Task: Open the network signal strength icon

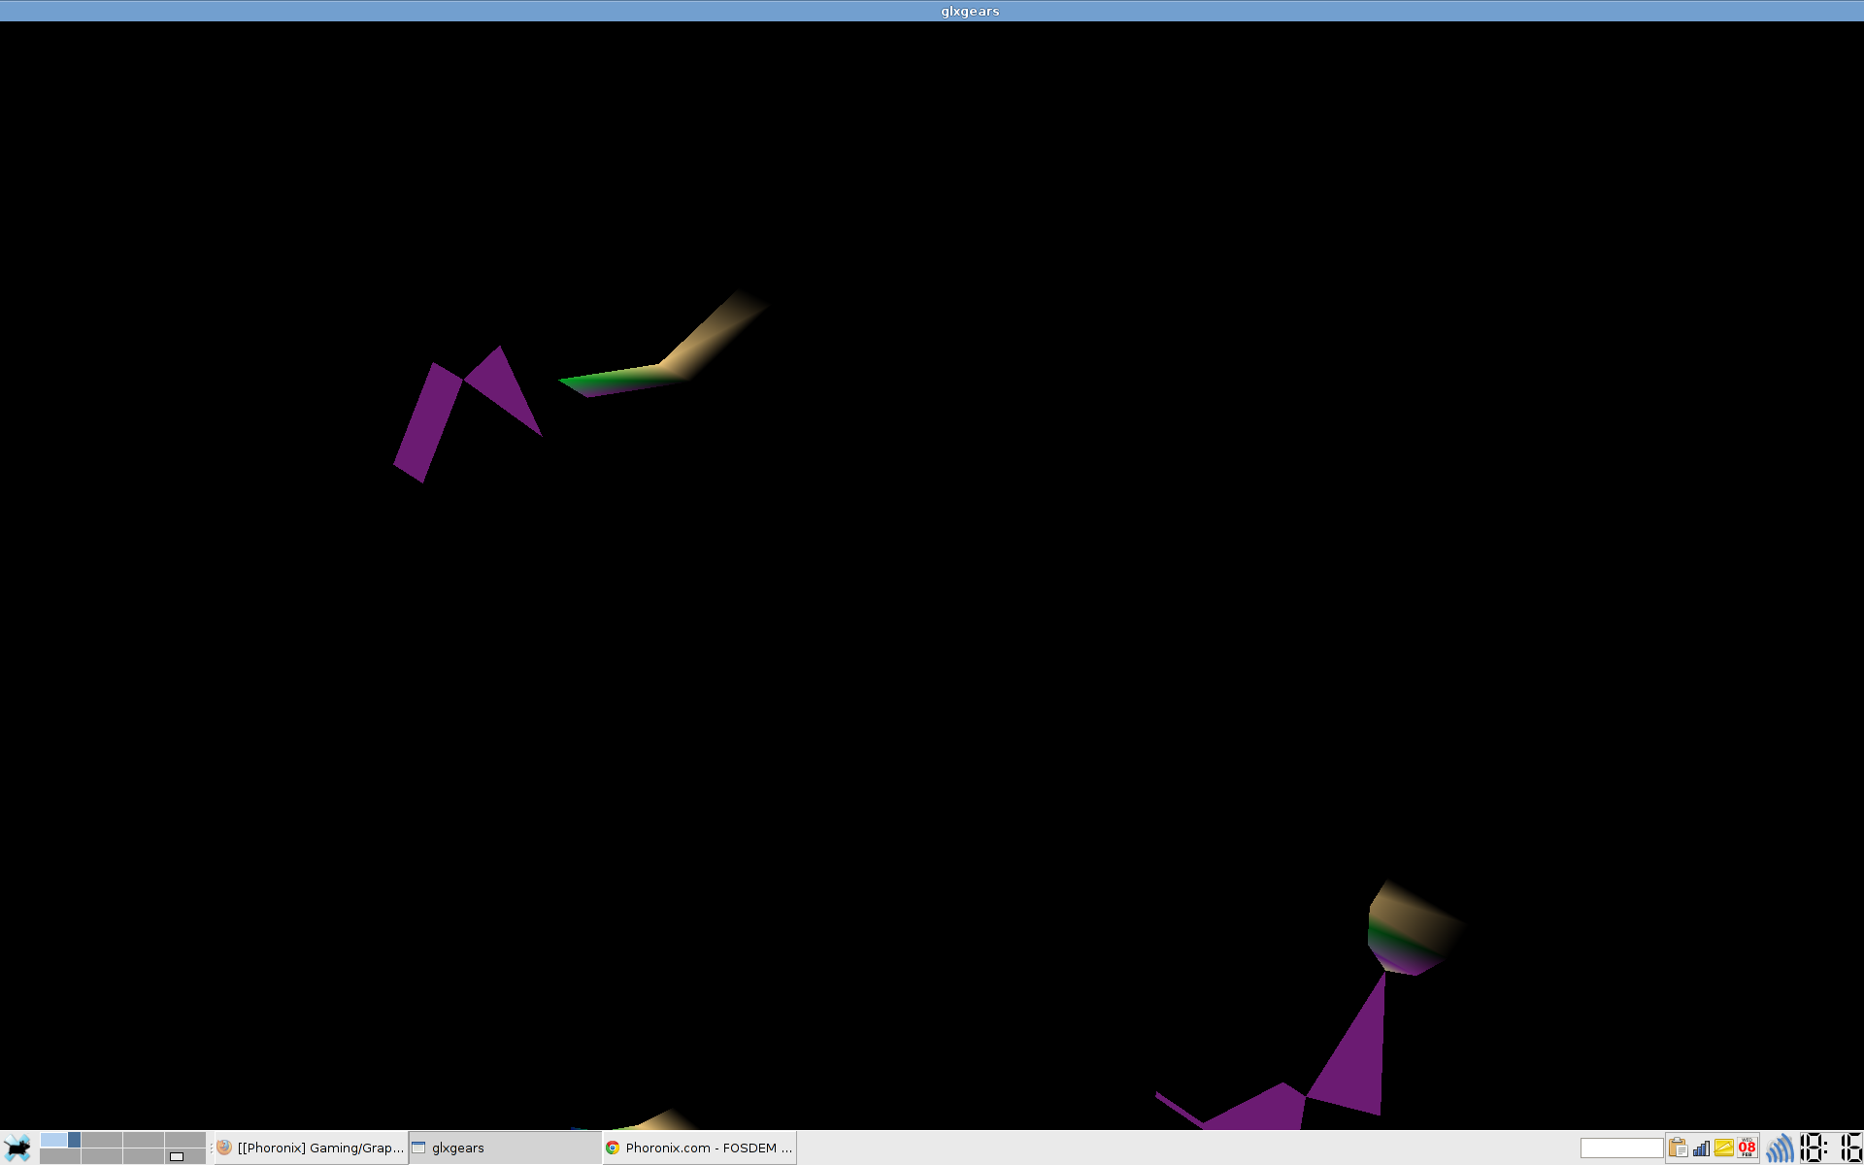Action: click(x=1701, y=1148)
